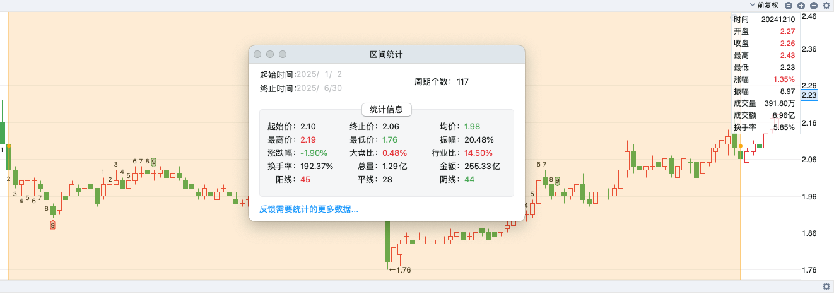The width and height of the screenshot is (834, 294).
Task: Click the highlighted 2.23 price tag on axis
Action: [809, 95]
